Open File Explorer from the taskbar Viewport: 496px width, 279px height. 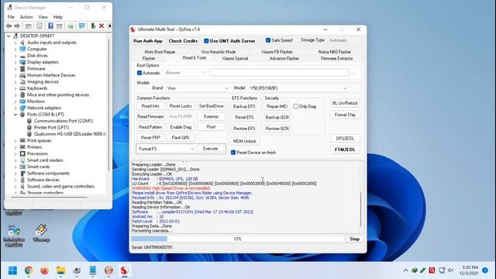(60, 270)
